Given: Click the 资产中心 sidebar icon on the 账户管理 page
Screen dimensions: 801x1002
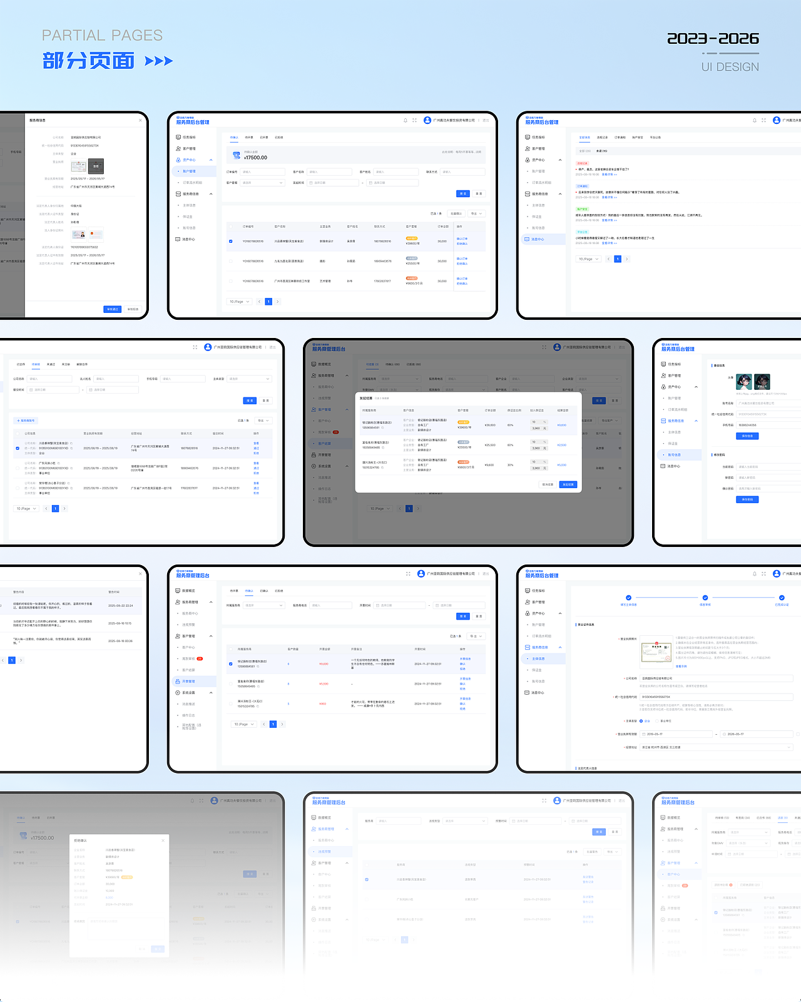Looking at the screenshot, I should coord(178,160).
